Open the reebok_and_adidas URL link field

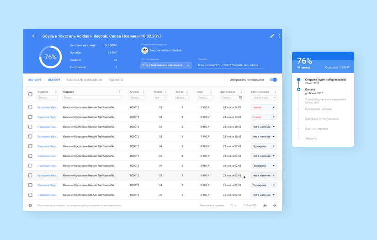point(231,65)
